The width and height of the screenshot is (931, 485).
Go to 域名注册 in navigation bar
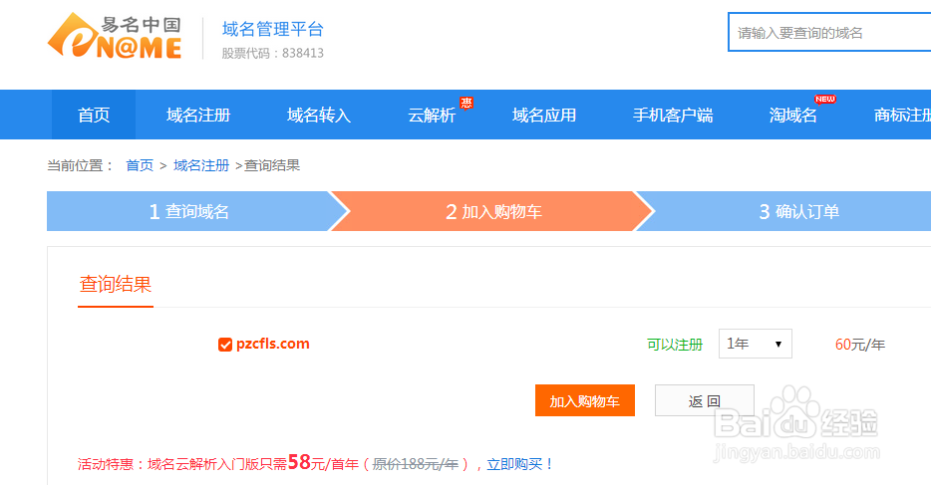point(198,115)
